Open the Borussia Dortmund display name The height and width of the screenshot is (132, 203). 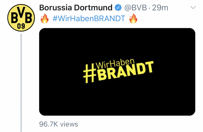click(x=76, y=8)
